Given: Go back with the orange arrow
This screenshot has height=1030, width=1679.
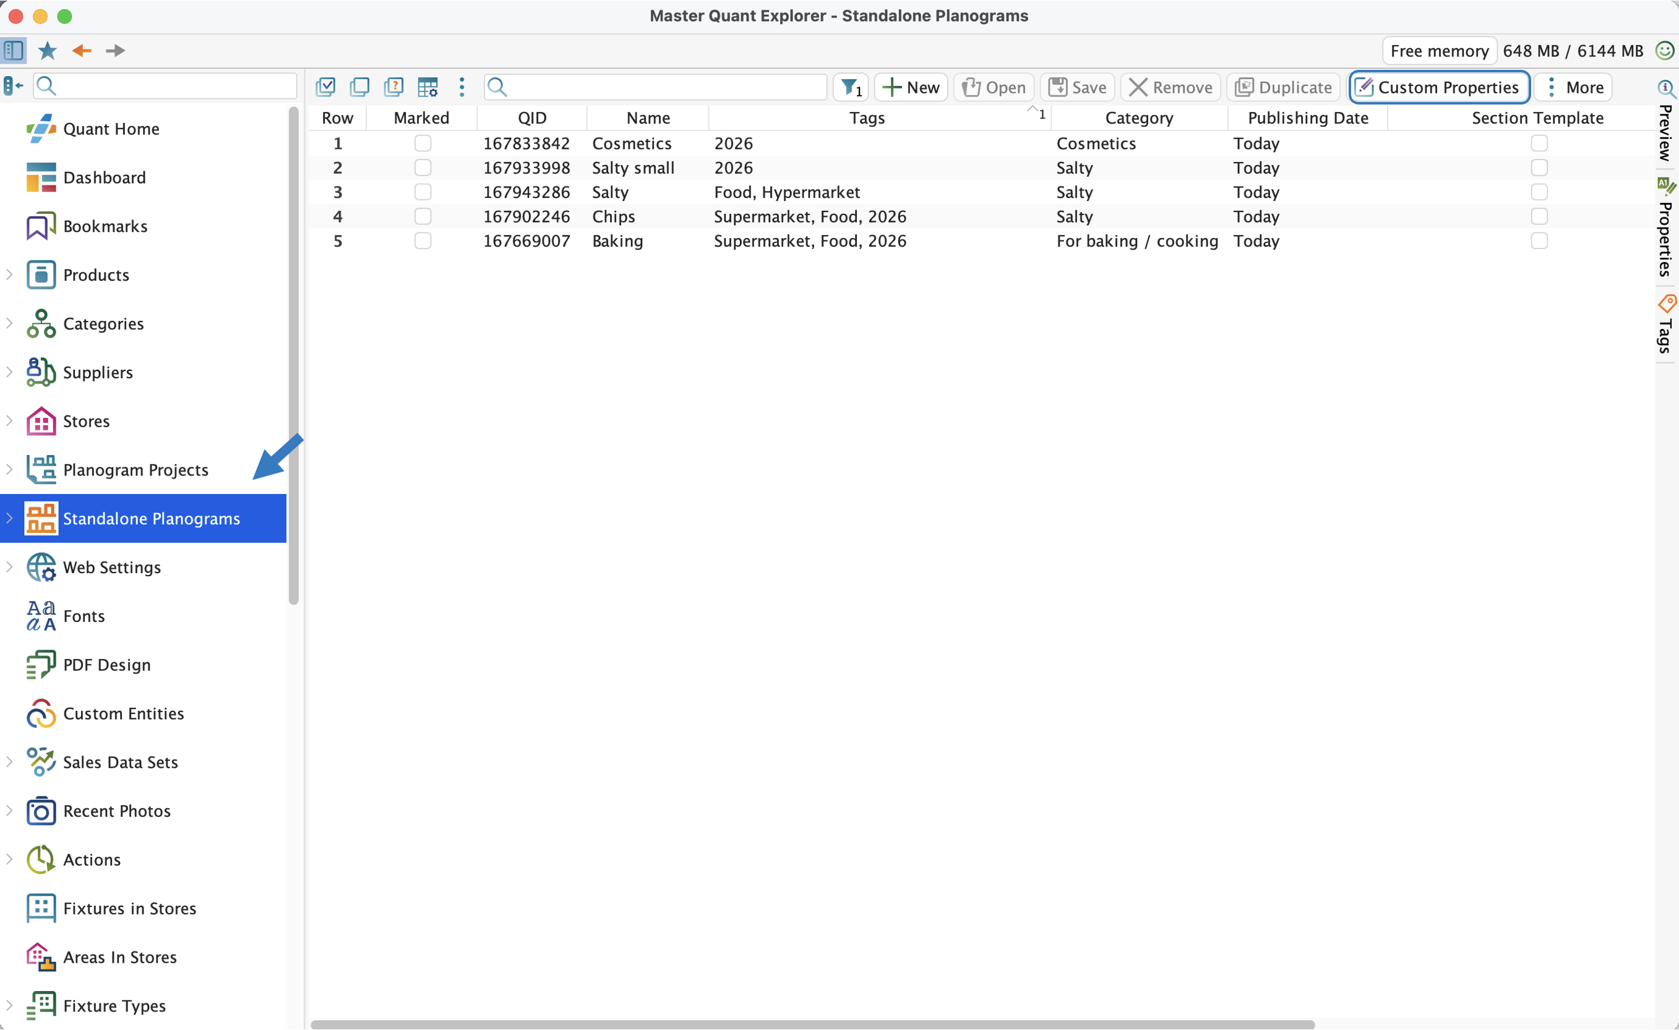Looking at the screenshot, I should click(x=82, y=51).
